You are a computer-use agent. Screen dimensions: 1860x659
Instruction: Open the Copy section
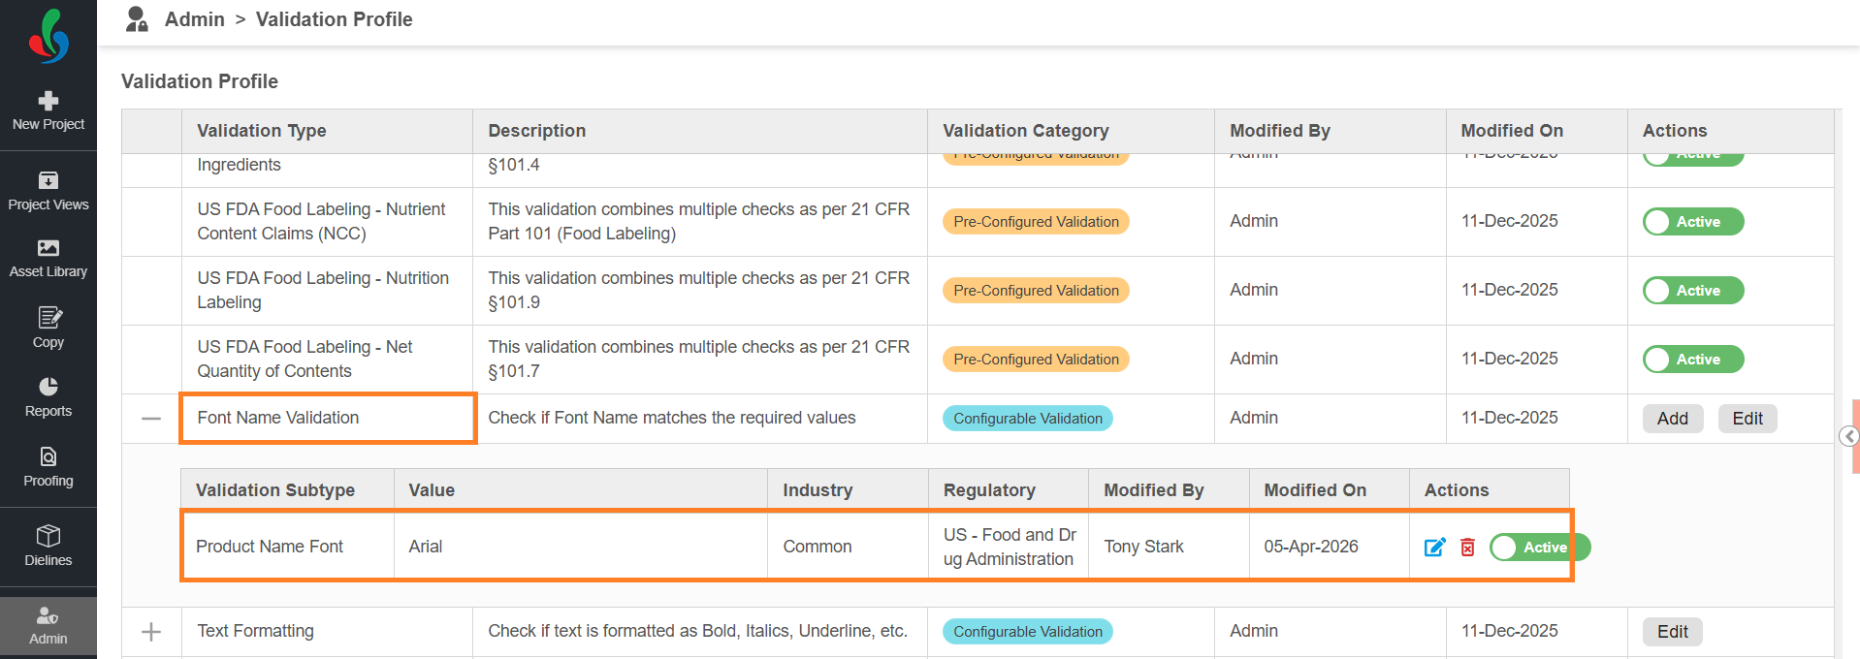pos(48,329)
